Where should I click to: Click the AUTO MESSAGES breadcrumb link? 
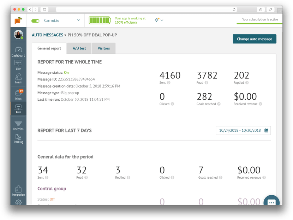point(47,35)
